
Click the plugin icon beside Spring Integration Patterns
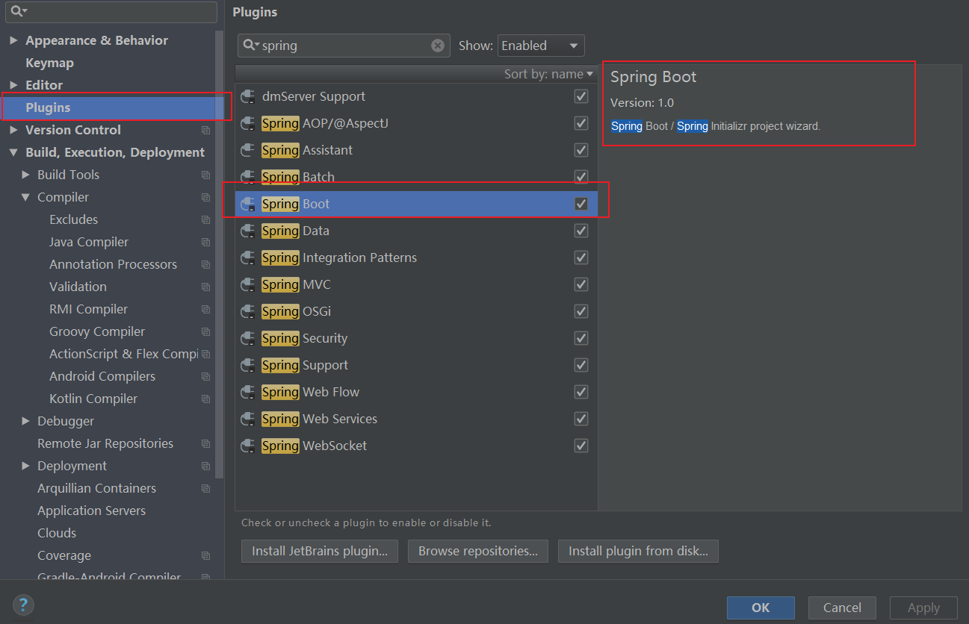click(248, 258)
